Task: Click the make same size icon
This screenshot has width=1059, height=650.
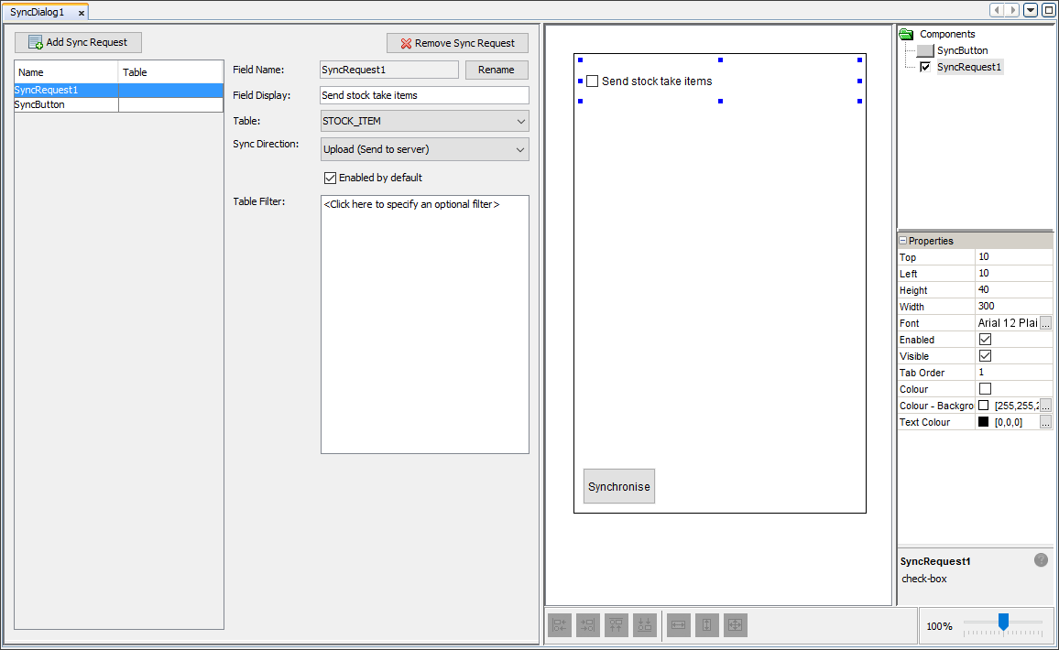Action: pyautogui.click(x=735, y=625)
